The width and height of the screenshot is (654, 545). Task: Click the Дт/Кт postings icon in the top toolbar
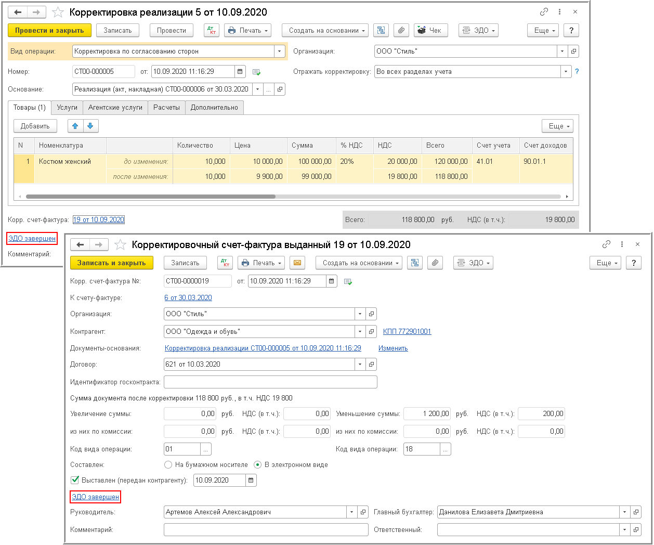(x=212, y=30)
